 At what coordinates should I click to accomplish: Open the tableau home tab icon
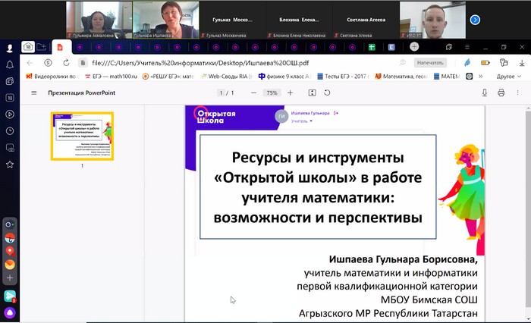[x=28, y=47]
